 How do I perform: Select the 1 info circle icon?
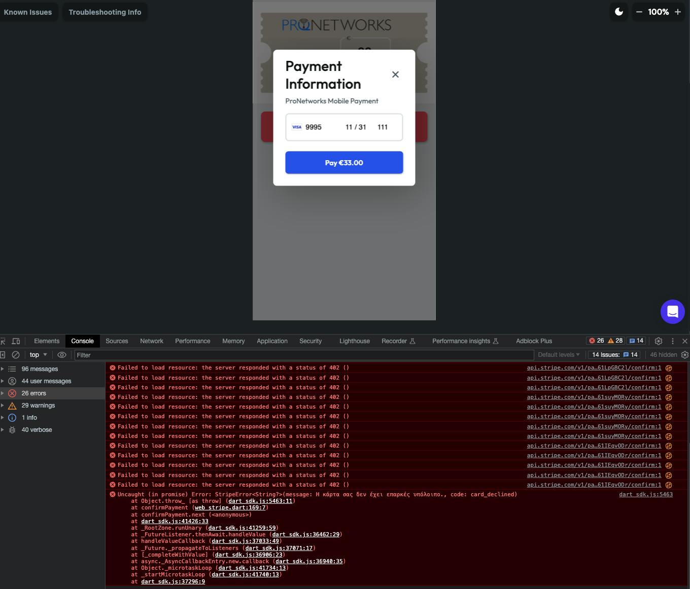point(12,418)
